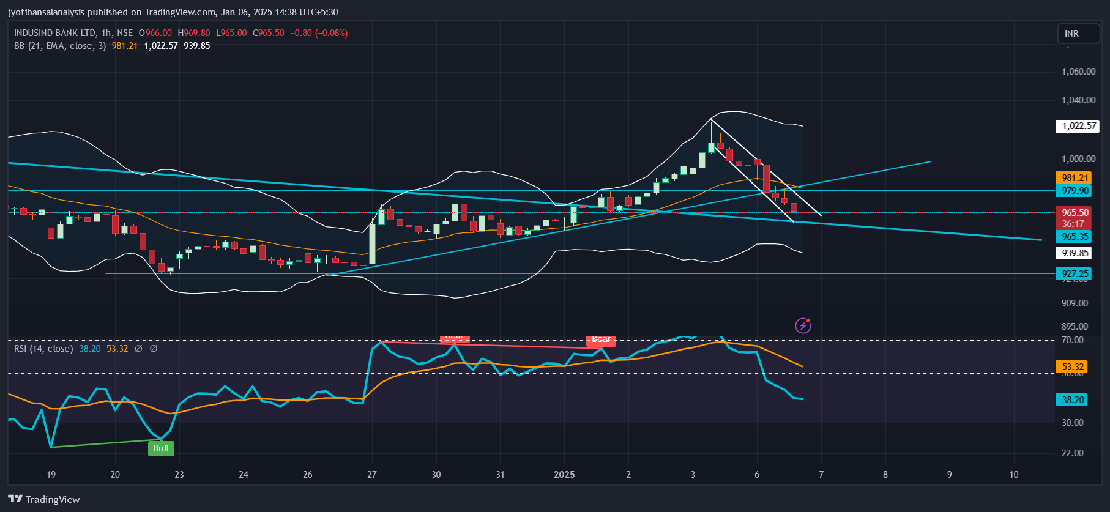Click the first ∅ symbol after the RSI values
1110x512 pixels.
pos(138,349)
